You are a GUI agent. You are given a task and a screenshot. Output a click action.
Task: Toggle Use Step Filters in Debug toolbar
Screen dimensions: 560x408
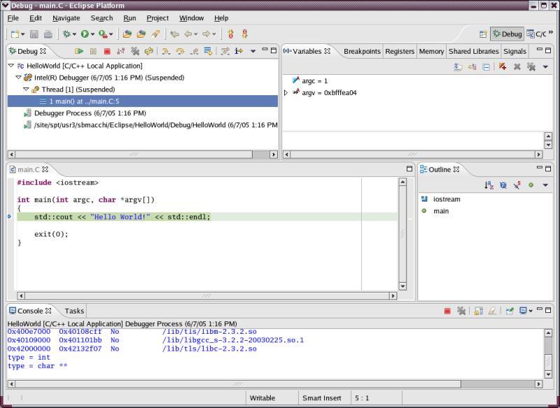pos(225,51)
